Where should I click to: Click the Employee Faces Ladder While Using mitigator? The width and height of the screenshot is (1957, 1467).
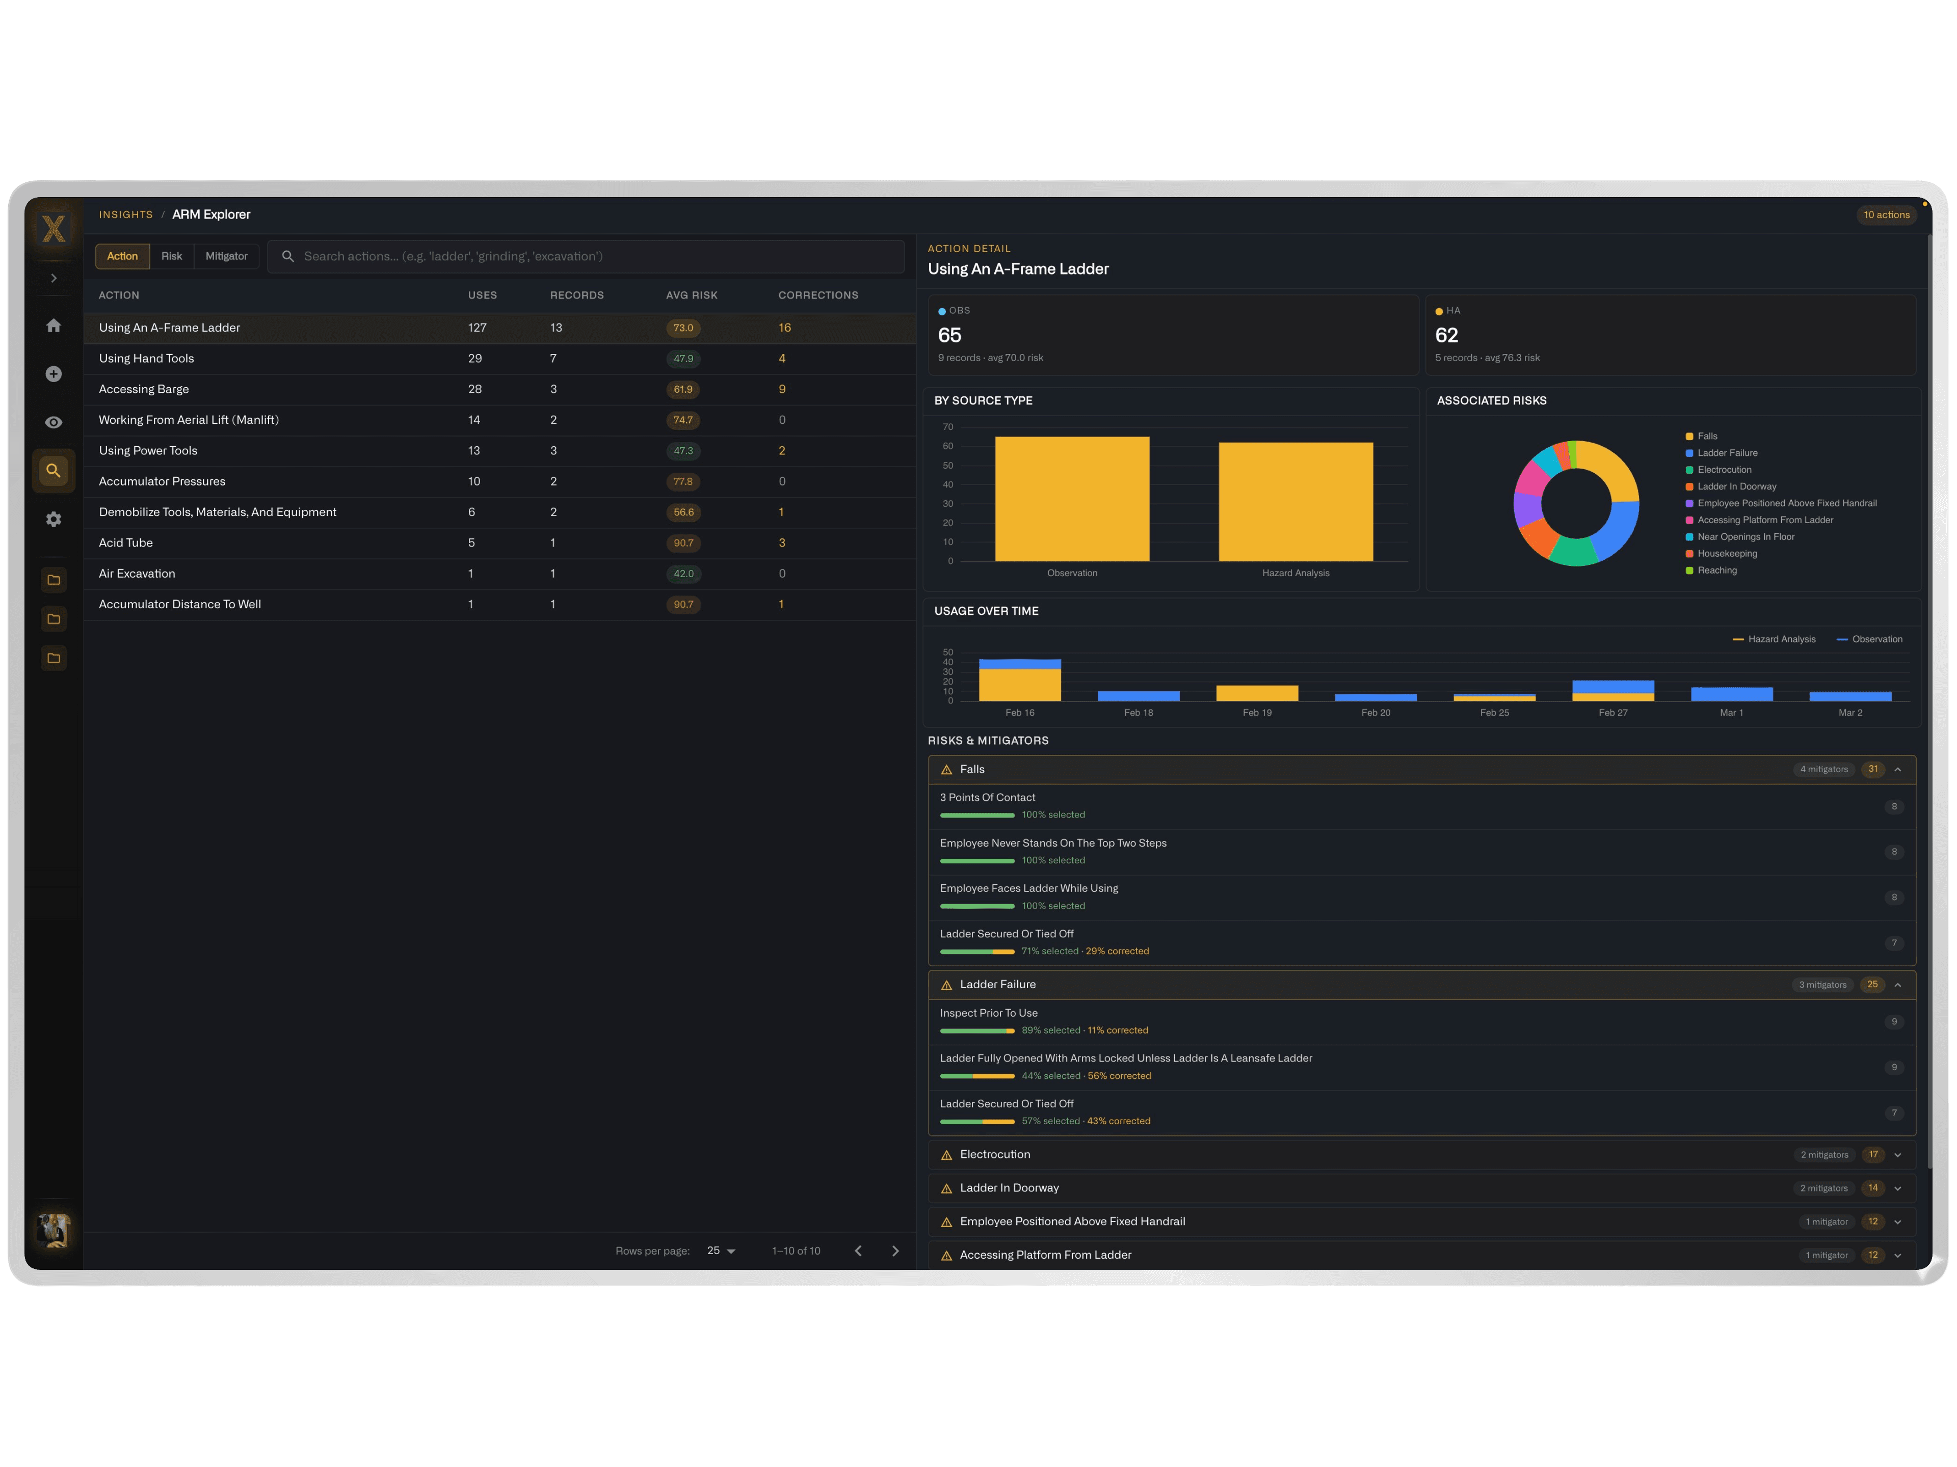(x=1422, y=898)
